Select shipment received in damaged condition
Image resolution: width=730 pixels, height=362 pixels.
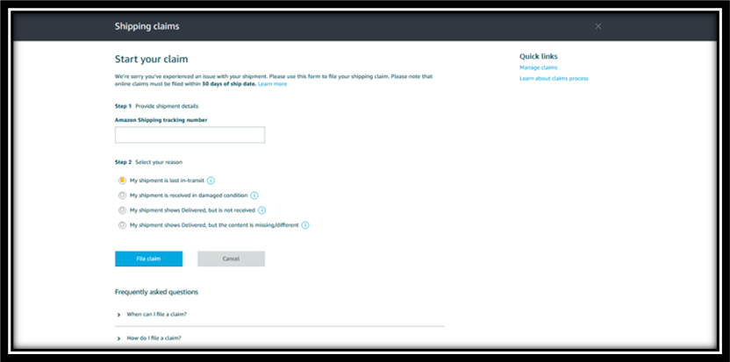(x=122, y=195)
